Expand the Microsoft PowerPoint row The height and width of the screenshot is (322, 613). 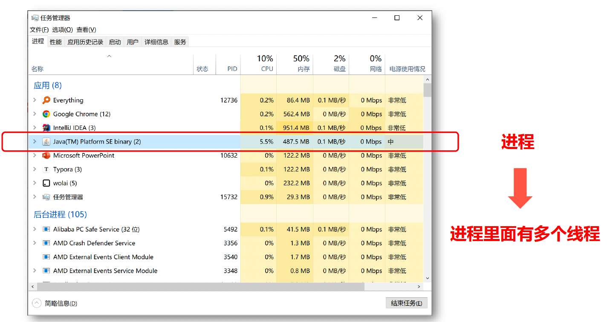point(35,155)
